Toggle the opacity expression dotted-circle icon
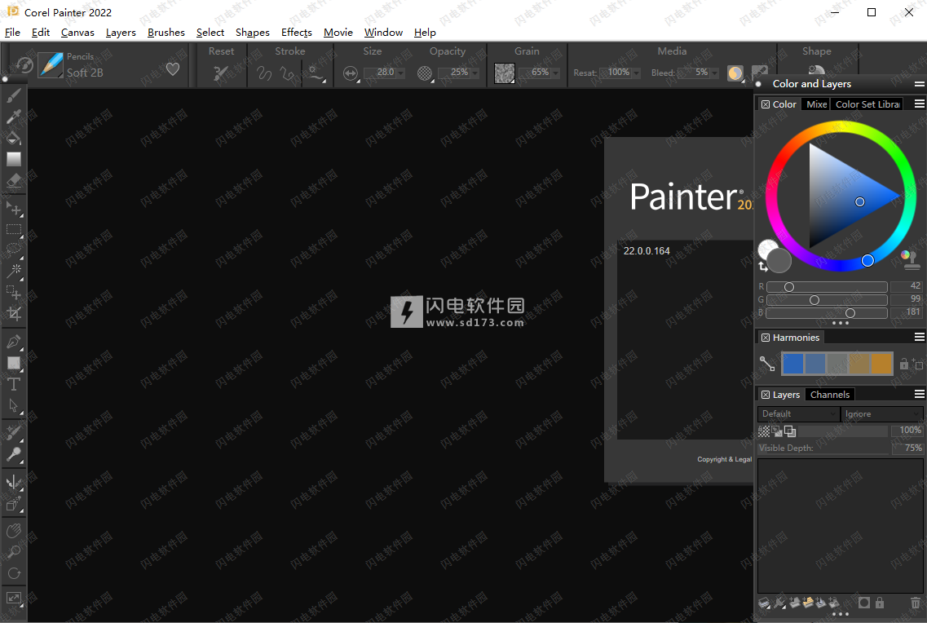 [x=425, y=73]
